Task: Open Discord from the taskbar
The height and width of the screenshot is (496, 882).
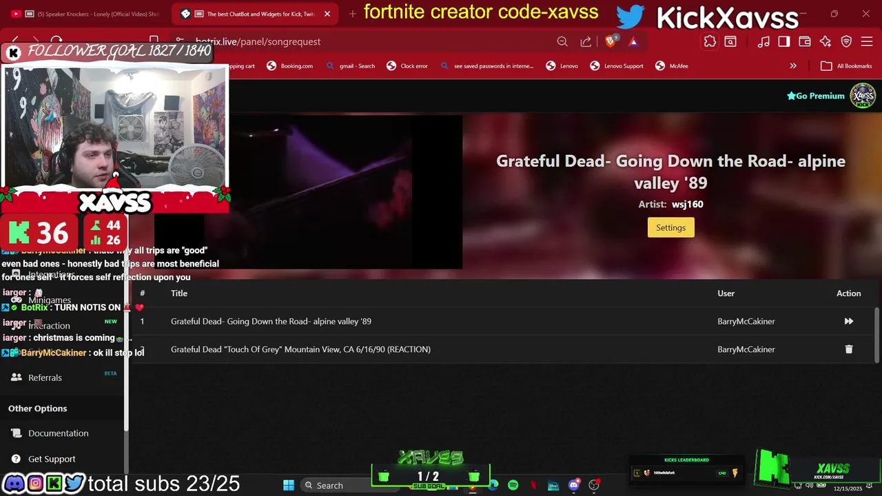Action: click(x=573, y=485)
